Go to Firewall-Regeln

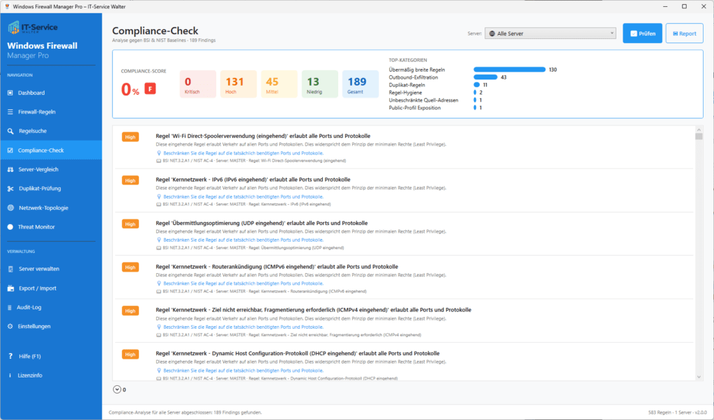(x=51, y=112)
